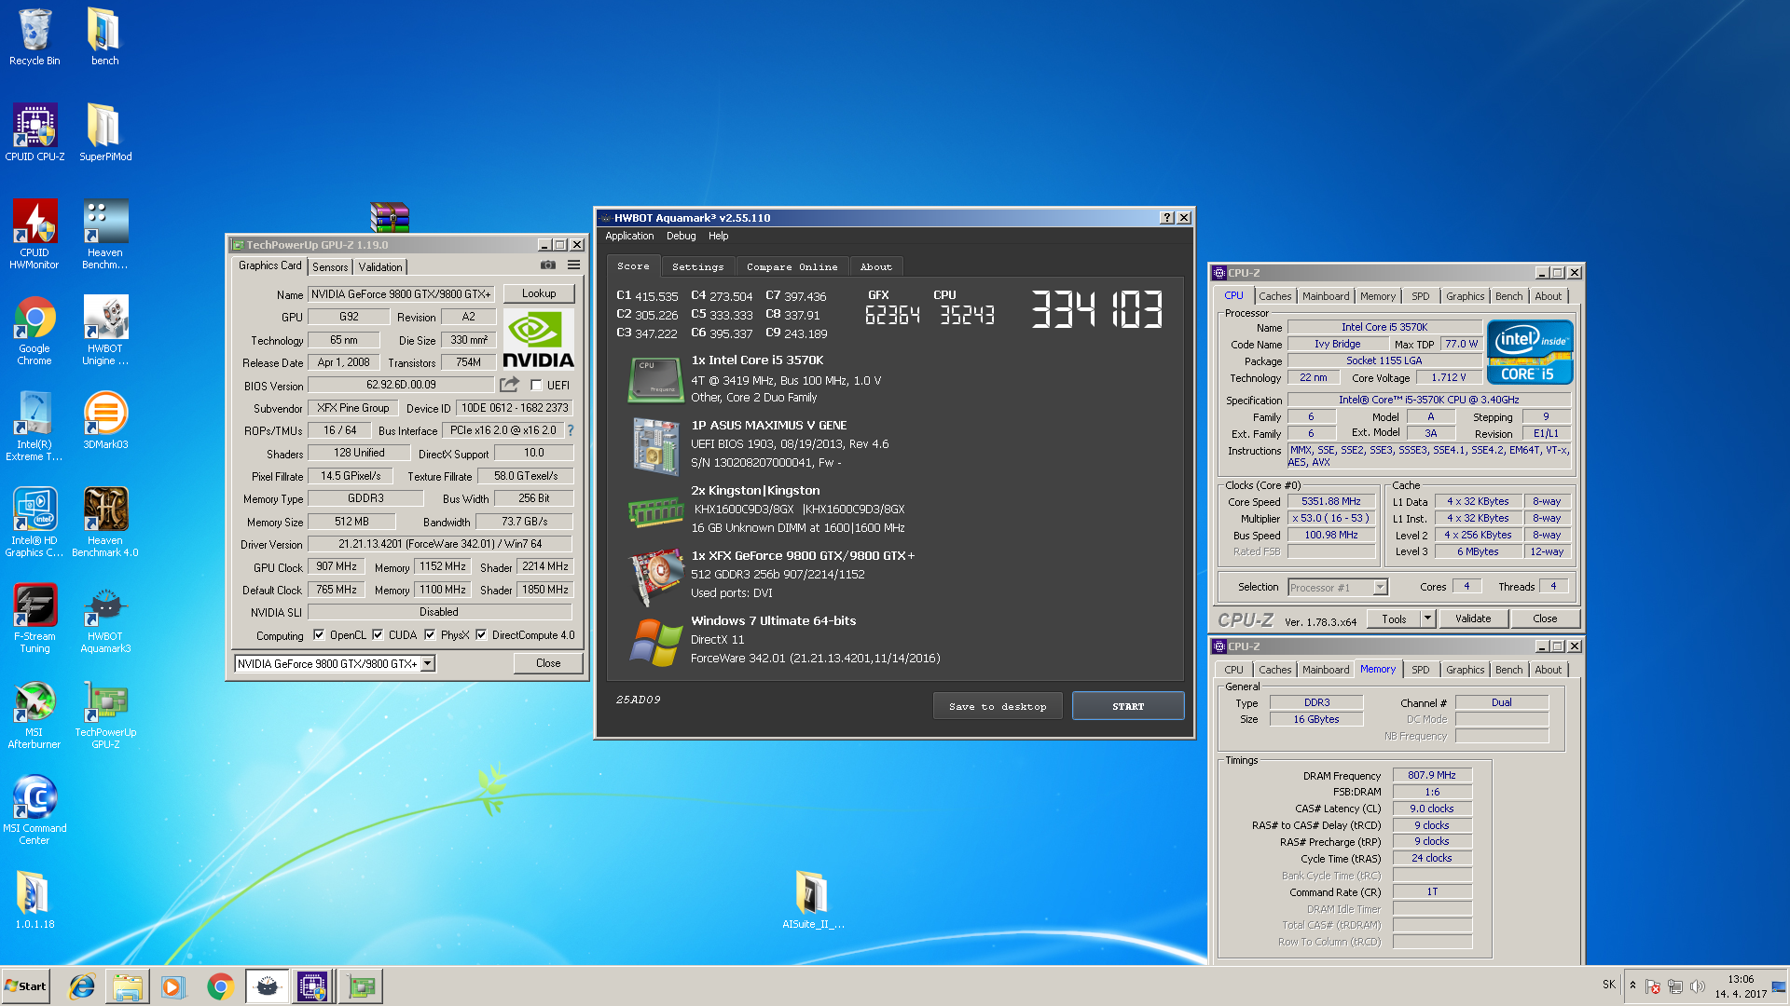1790x1006 pixels.
Task: Open F-Stream Tuning desktop shortcut
Action: point(34,618)
